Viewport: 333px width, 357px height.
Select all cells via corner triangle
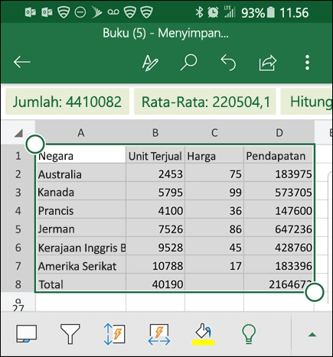point(18,133)
